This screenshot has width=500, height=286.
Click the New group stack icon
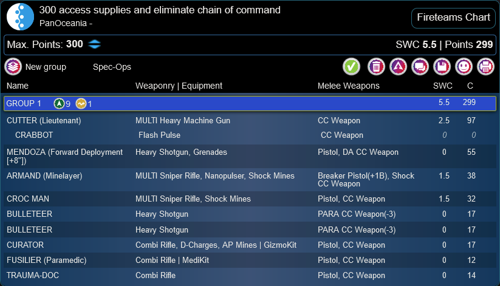[13, 67]
